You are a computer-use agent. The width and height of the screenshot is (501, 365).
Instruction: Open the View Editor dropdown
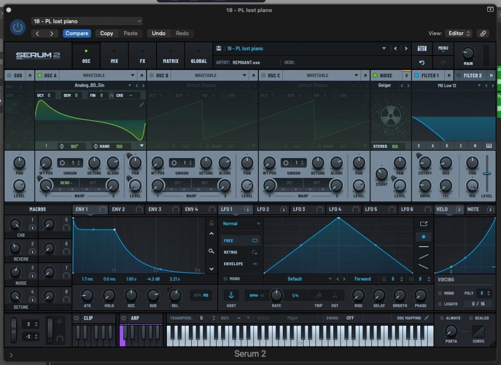[459, 33]
